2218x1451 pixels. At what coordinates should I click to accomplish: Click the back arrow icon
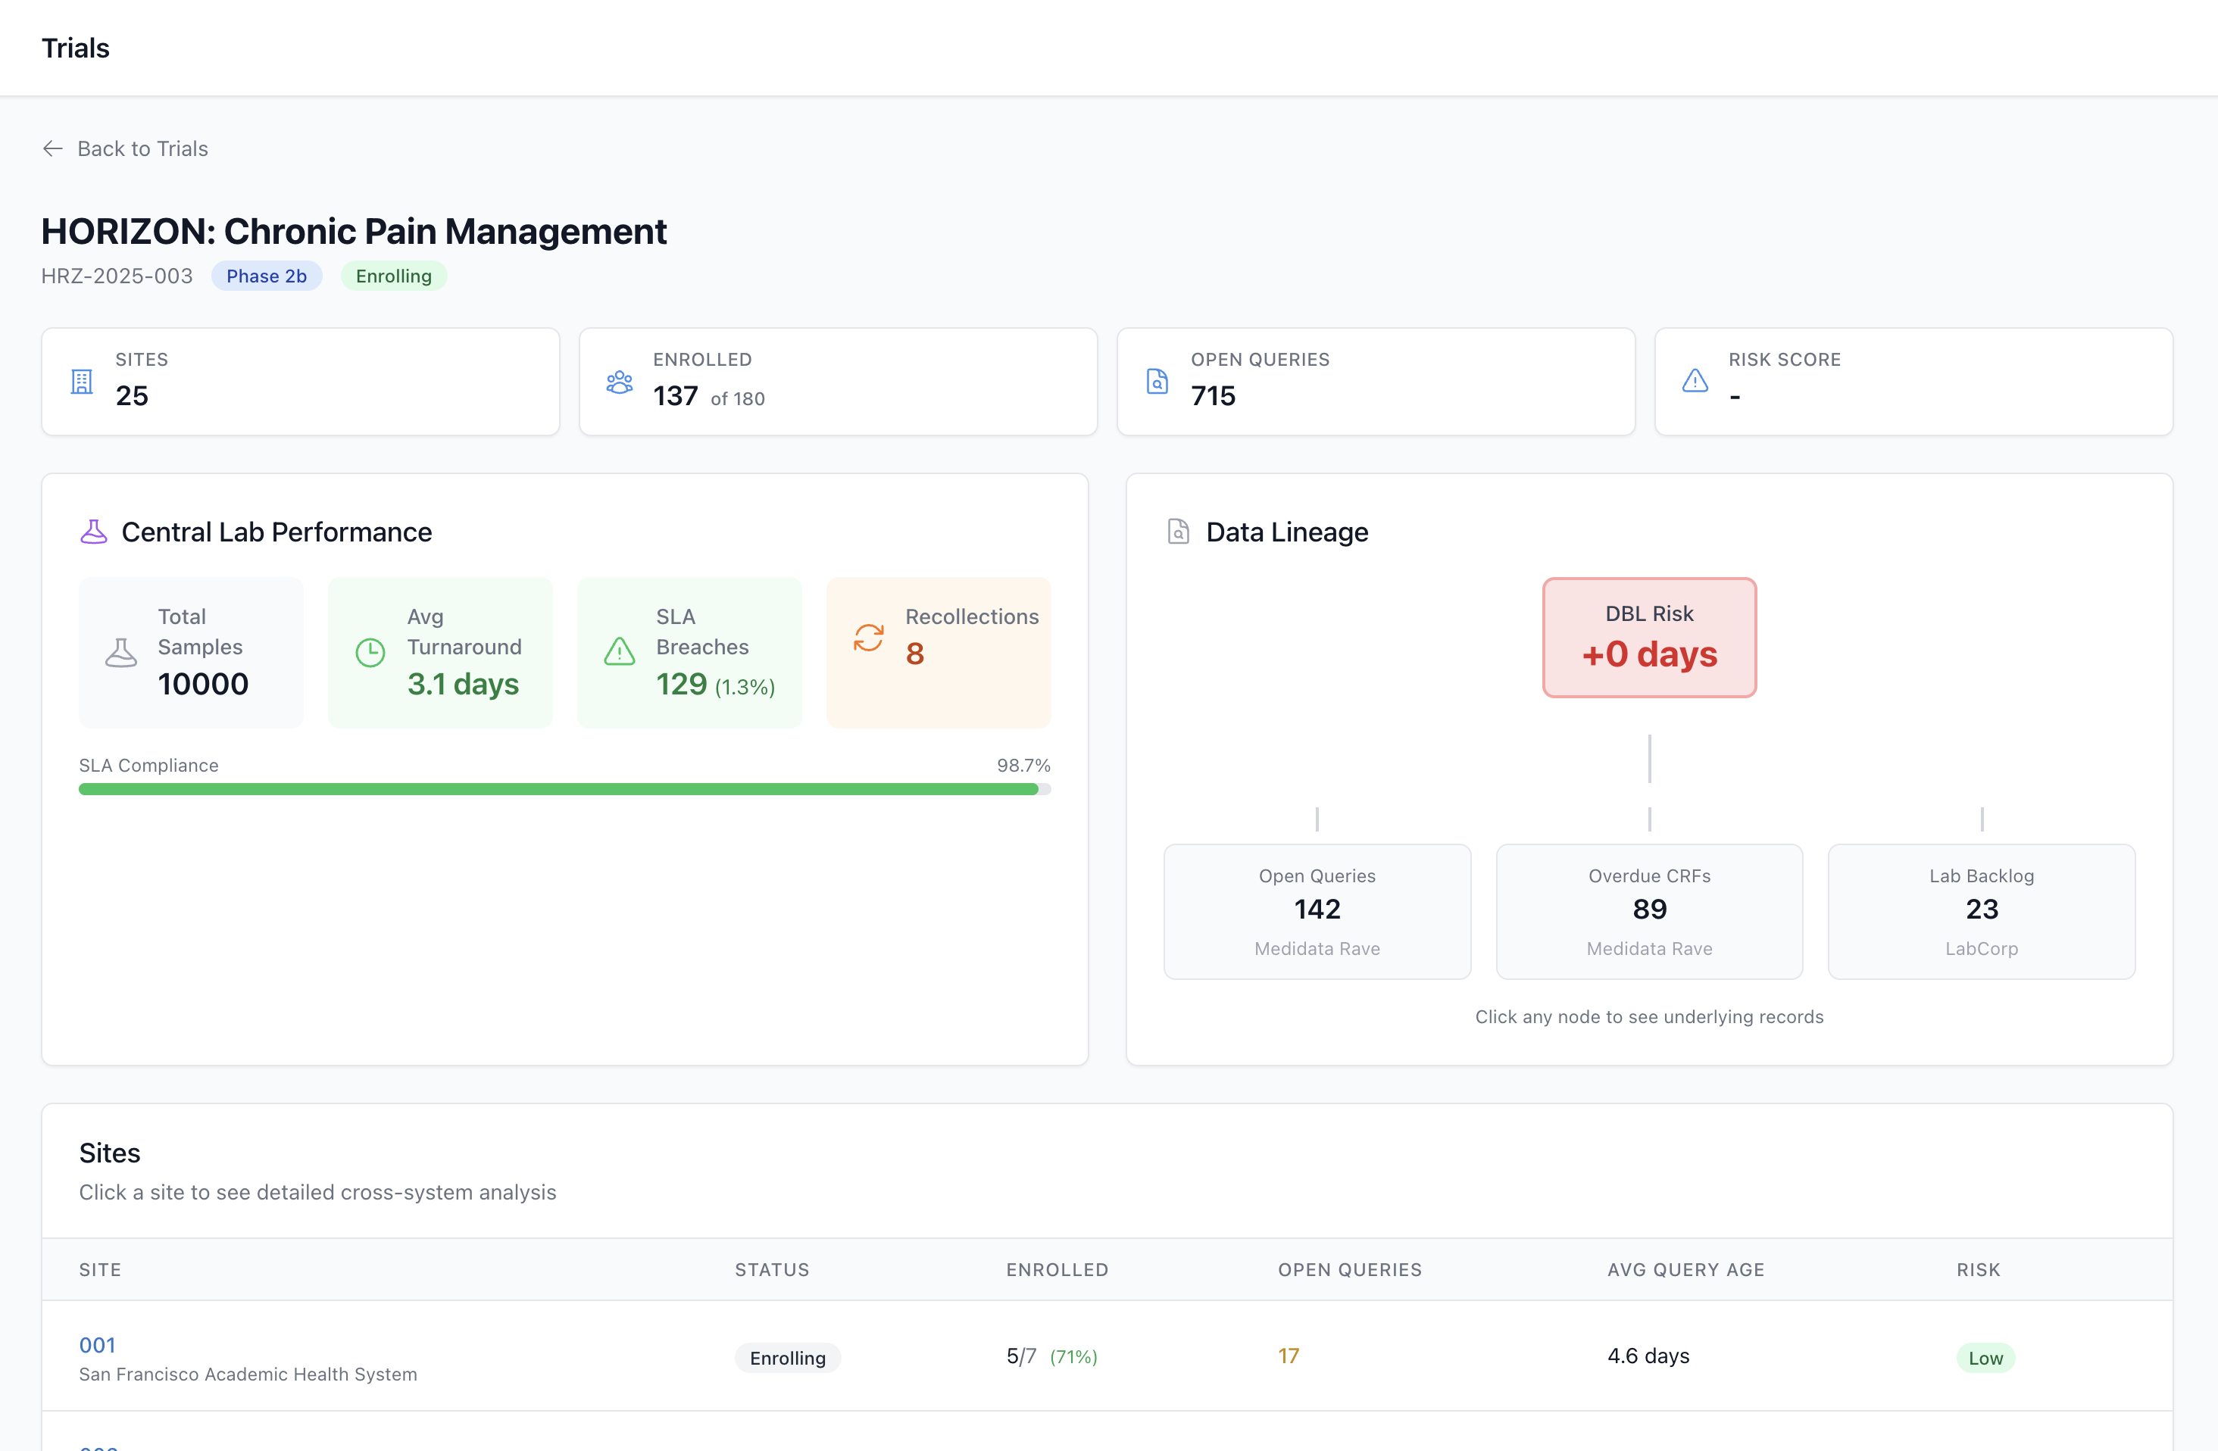pos(53,148)
